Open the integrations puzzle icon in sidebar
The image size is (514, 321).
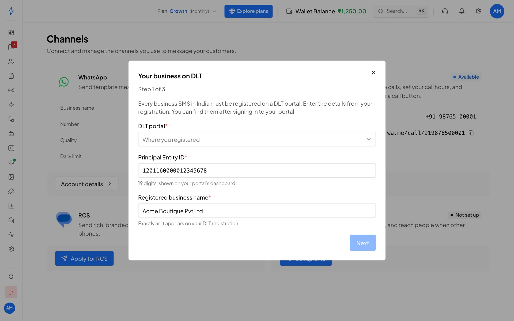click(x=11, y=191)
